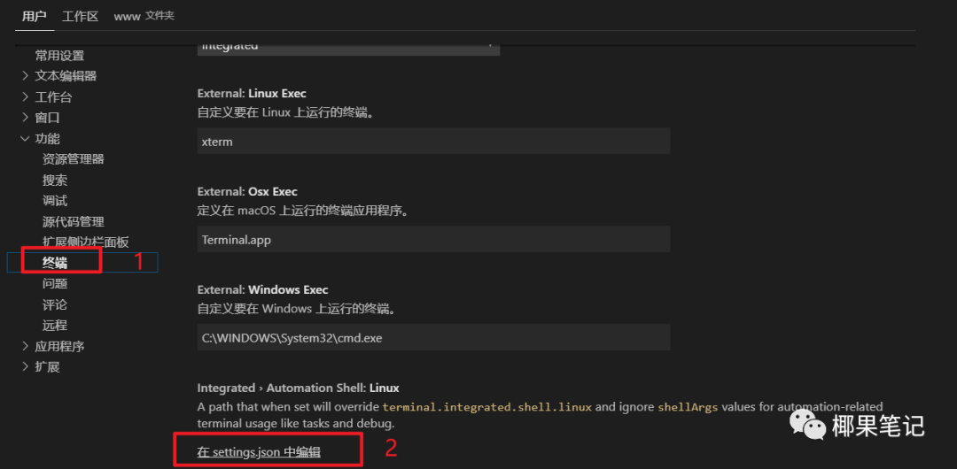The height and width of the screenshot is (469, 957).
Task: Expand the 扩展 tree arrow
Action: pyautogui.click(x=25, y=366)
